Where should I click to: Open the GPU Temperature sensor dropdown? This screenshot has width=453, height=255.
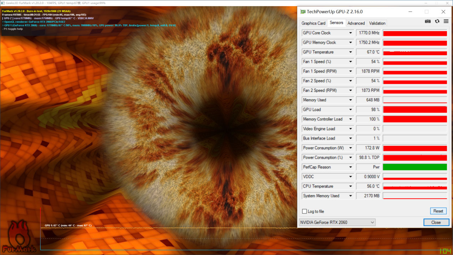point(350,52)
